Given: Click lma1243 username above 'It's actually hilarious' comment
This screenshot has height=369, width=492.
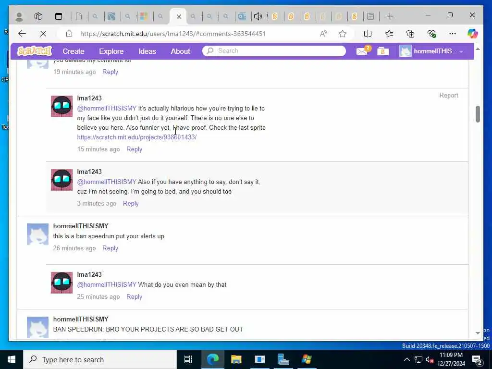Looking at the screenshot, I should coord(89,98).
